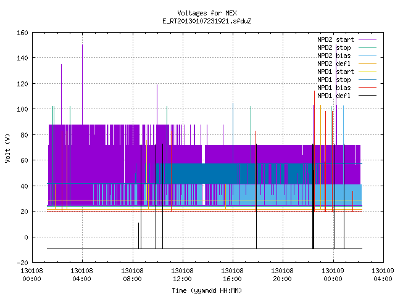This screenshot has width=395, height=296.
Task: Click the 'Time (yymmdd HH:MM)' x-axis label
Action: 207,290
